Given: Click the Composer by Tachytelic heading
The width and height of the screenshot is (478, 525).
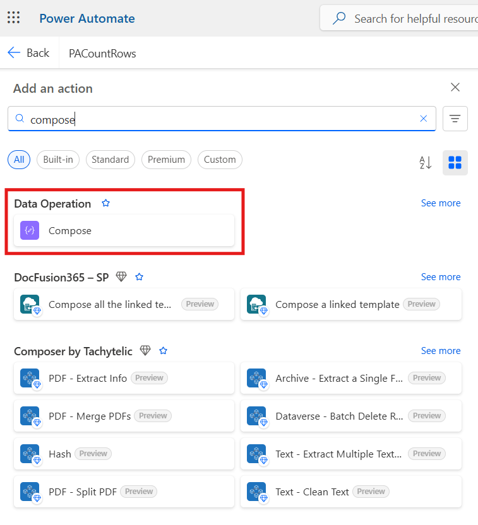Looking at the screenshot, I should click(73, 351).
